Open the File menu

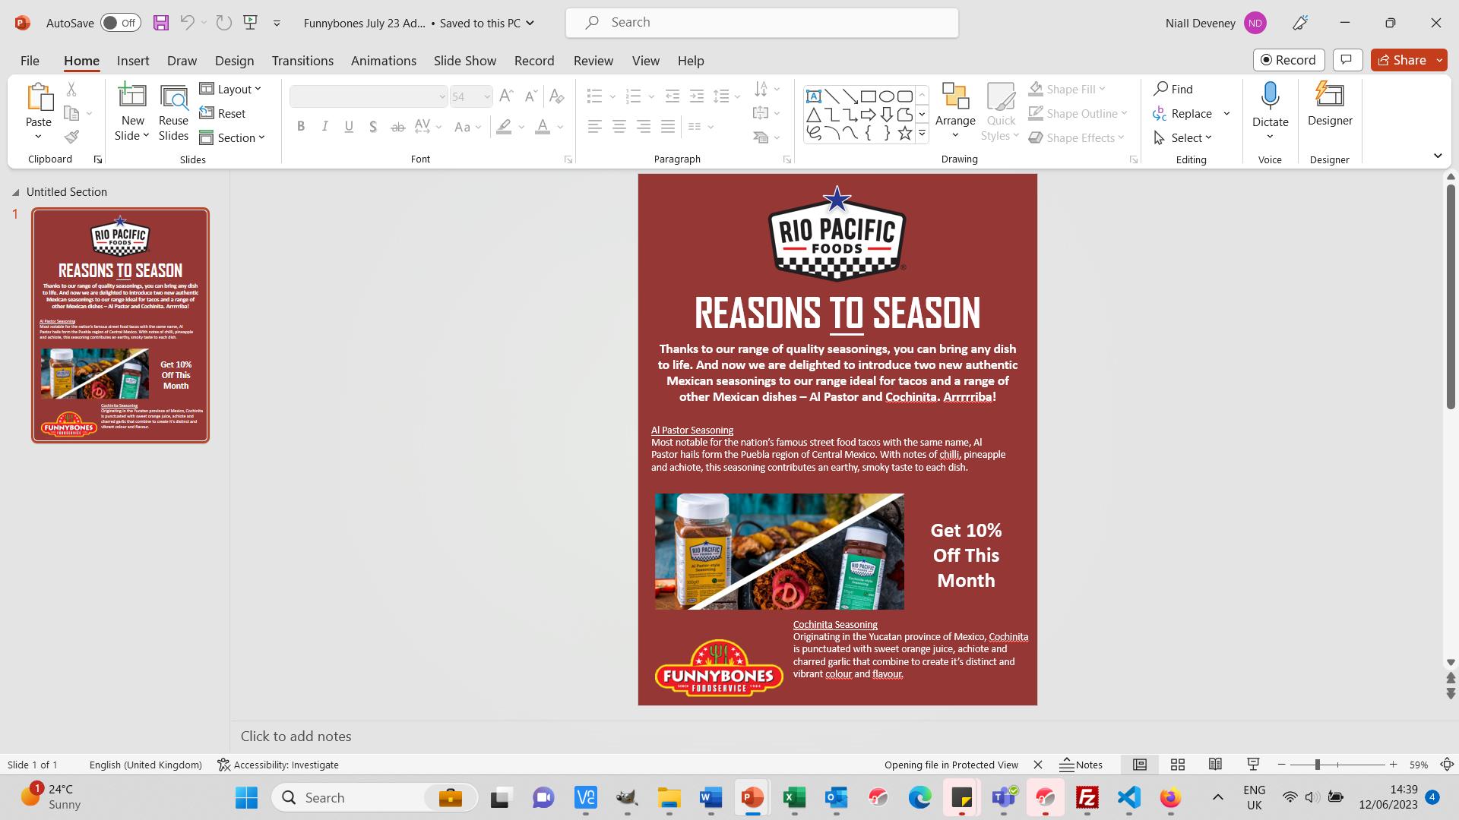[30, 61]
